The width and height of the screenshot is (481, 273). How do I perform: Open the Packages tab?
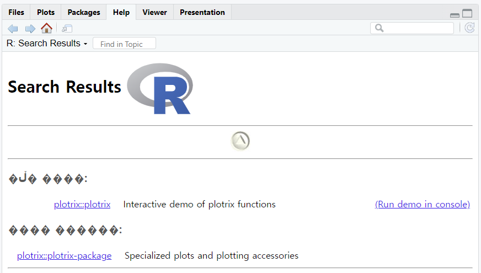[84, 12]
